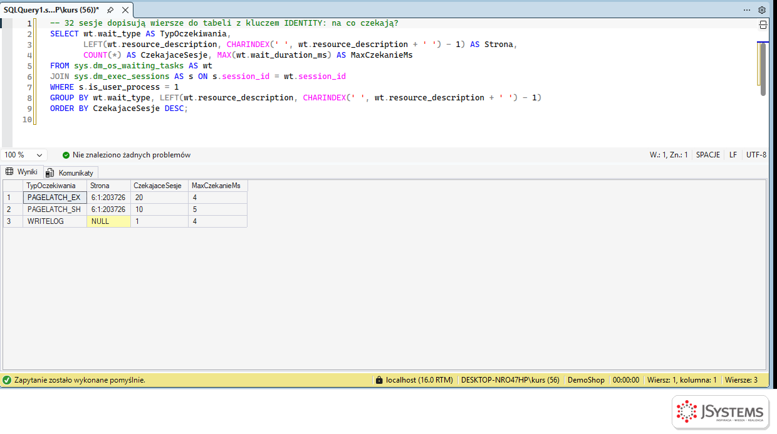Click the query success status icon
Image resolution: width=777 pixels, height=434 pixels.
[x=7, y=380]
